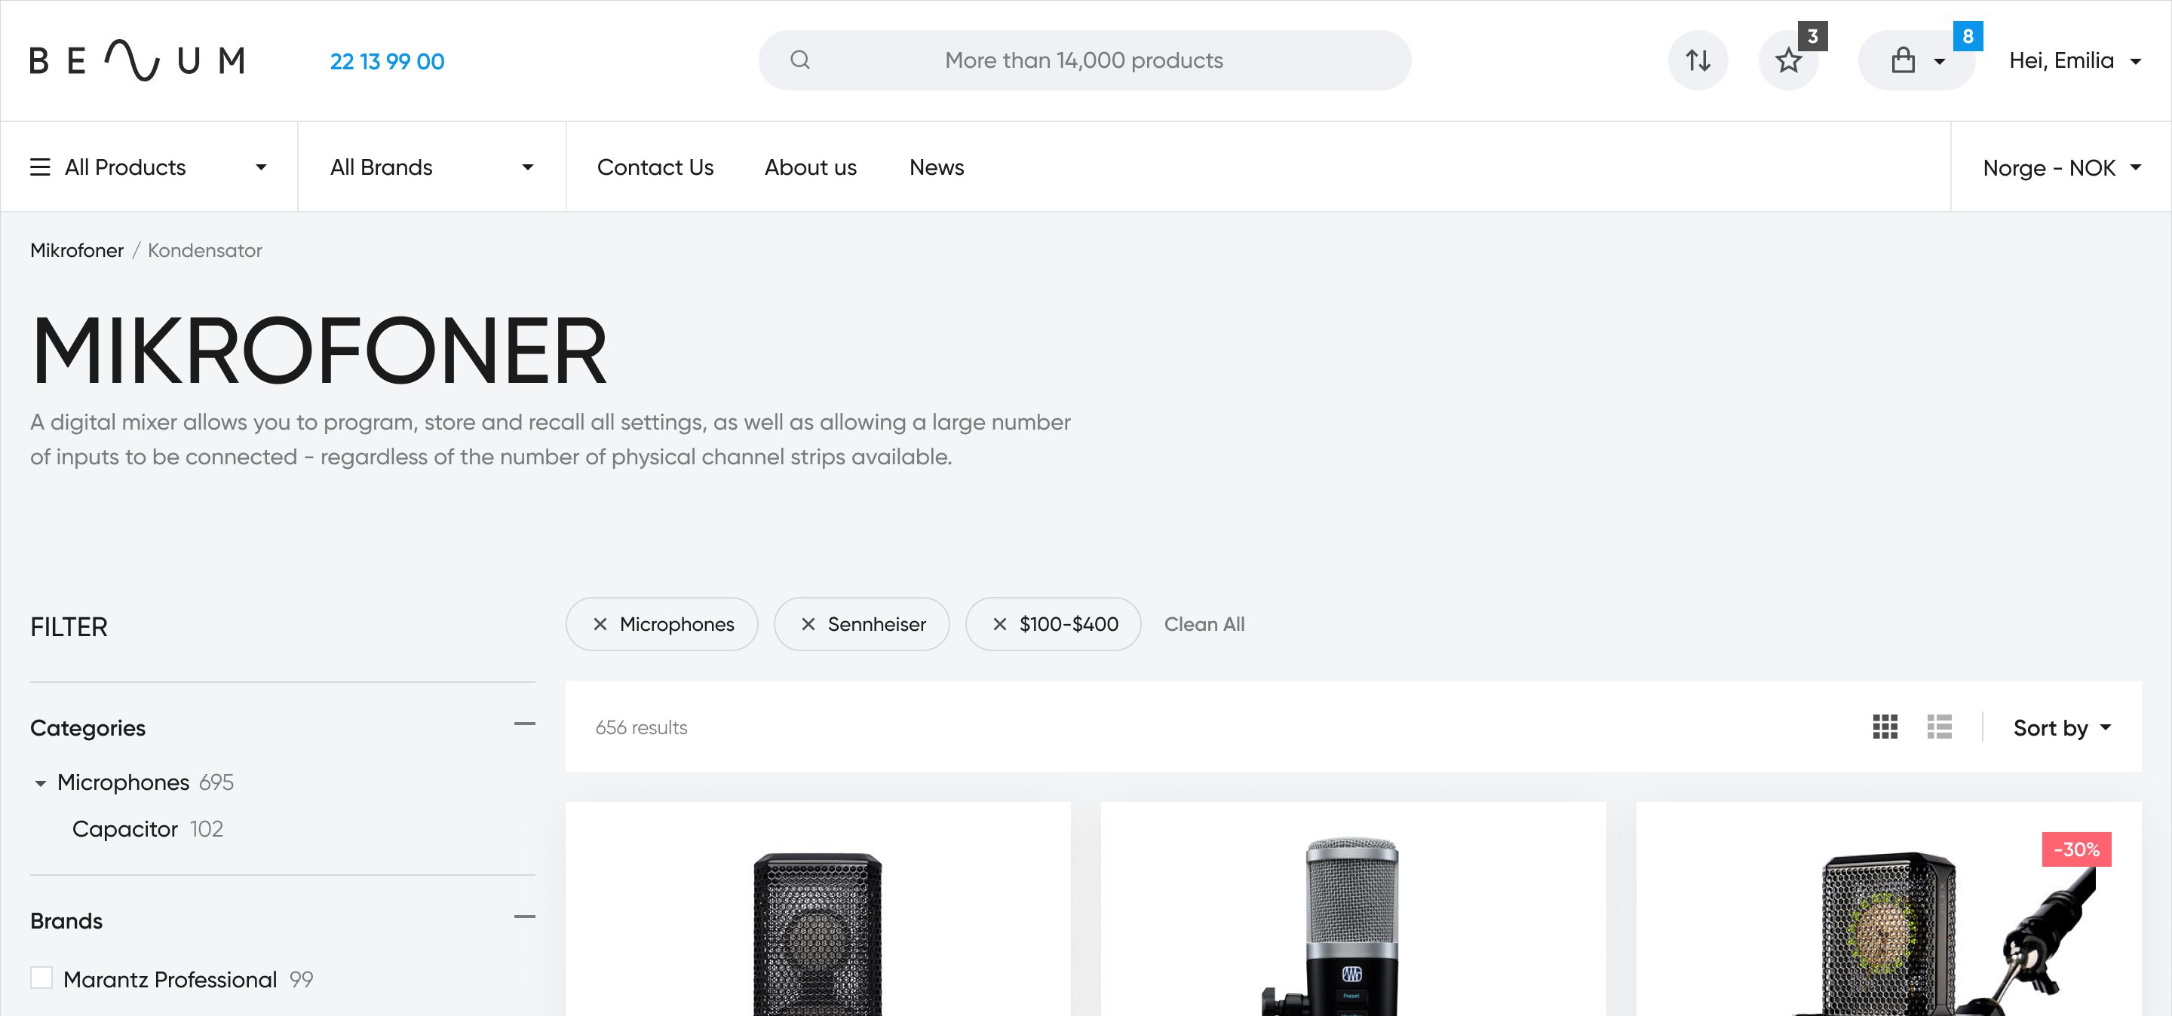Remove the Sennheiser filter chip
2172x1016 pixels.
coord(808,624)
